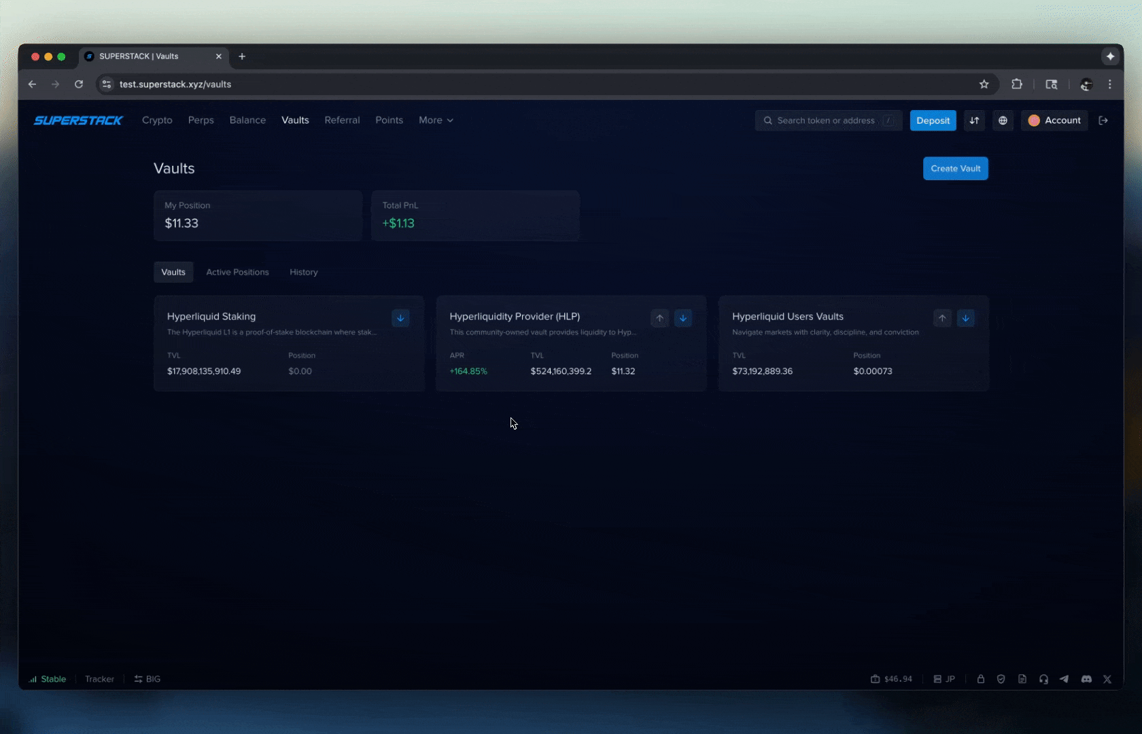Click the HLP vault up-arrow button
Viewport: 1142px width, 734px height.
coord(659,318)
